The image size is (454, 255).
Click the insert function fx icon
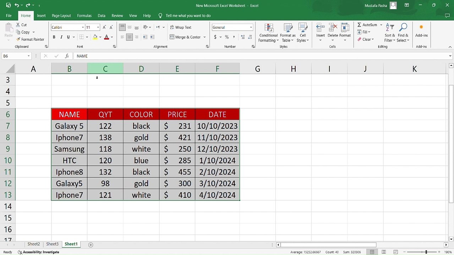click(67, 56)
